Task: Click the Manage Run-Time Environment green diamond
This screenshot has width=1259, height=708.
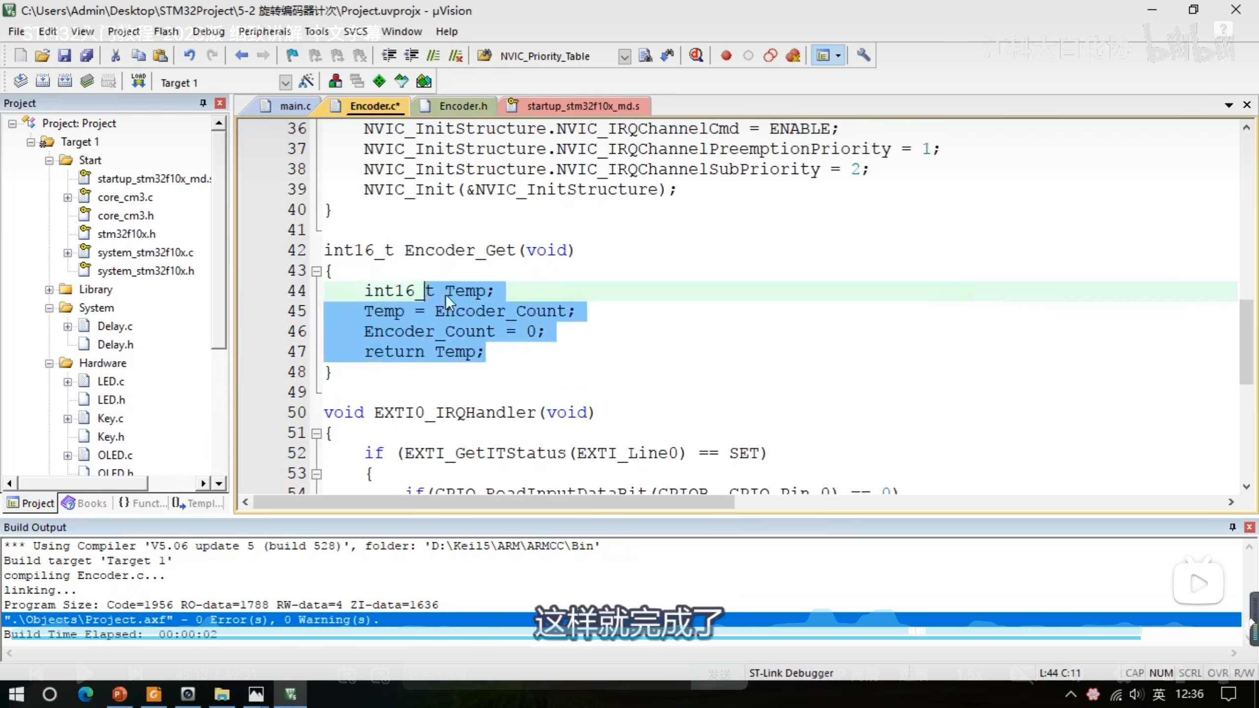Action: pos(379,81)
